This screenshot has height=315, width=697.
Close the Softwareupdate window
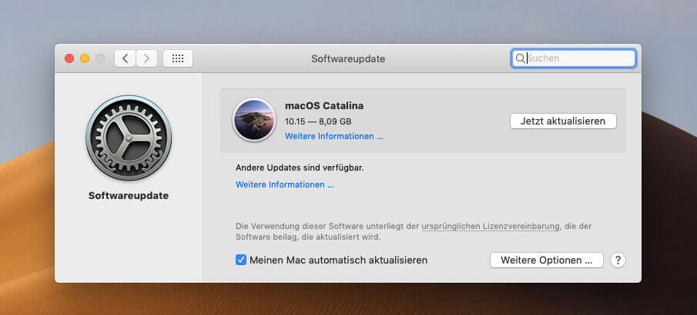[x=69, y=58]
